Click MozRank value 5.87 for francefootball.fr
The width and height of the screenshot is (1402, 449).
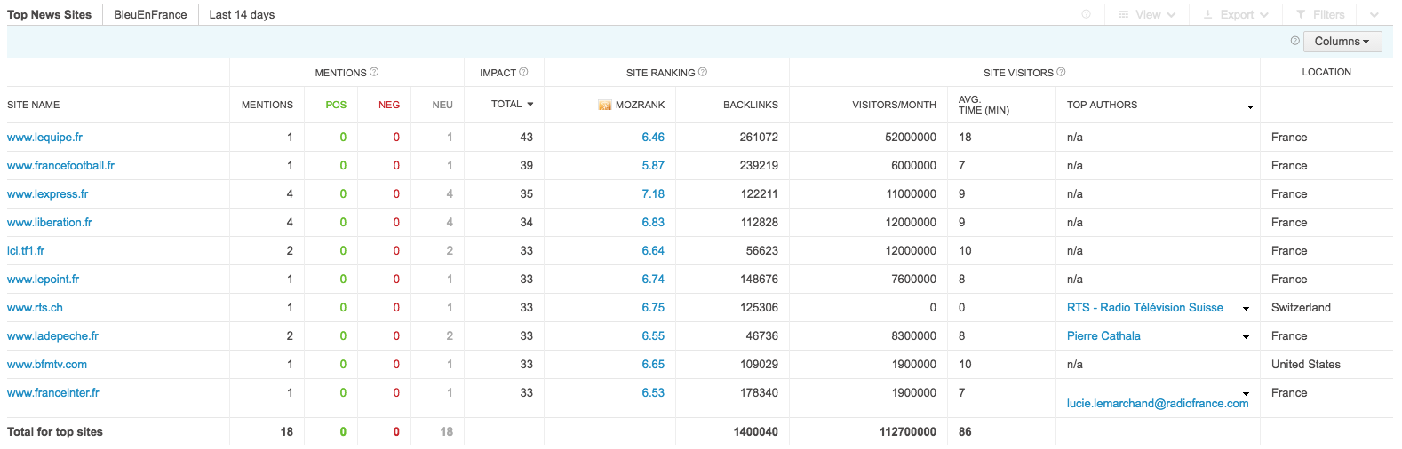(653, 165)
